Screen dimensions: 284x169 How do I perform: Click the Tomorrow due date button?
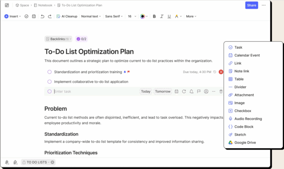[x=163, y=92]
